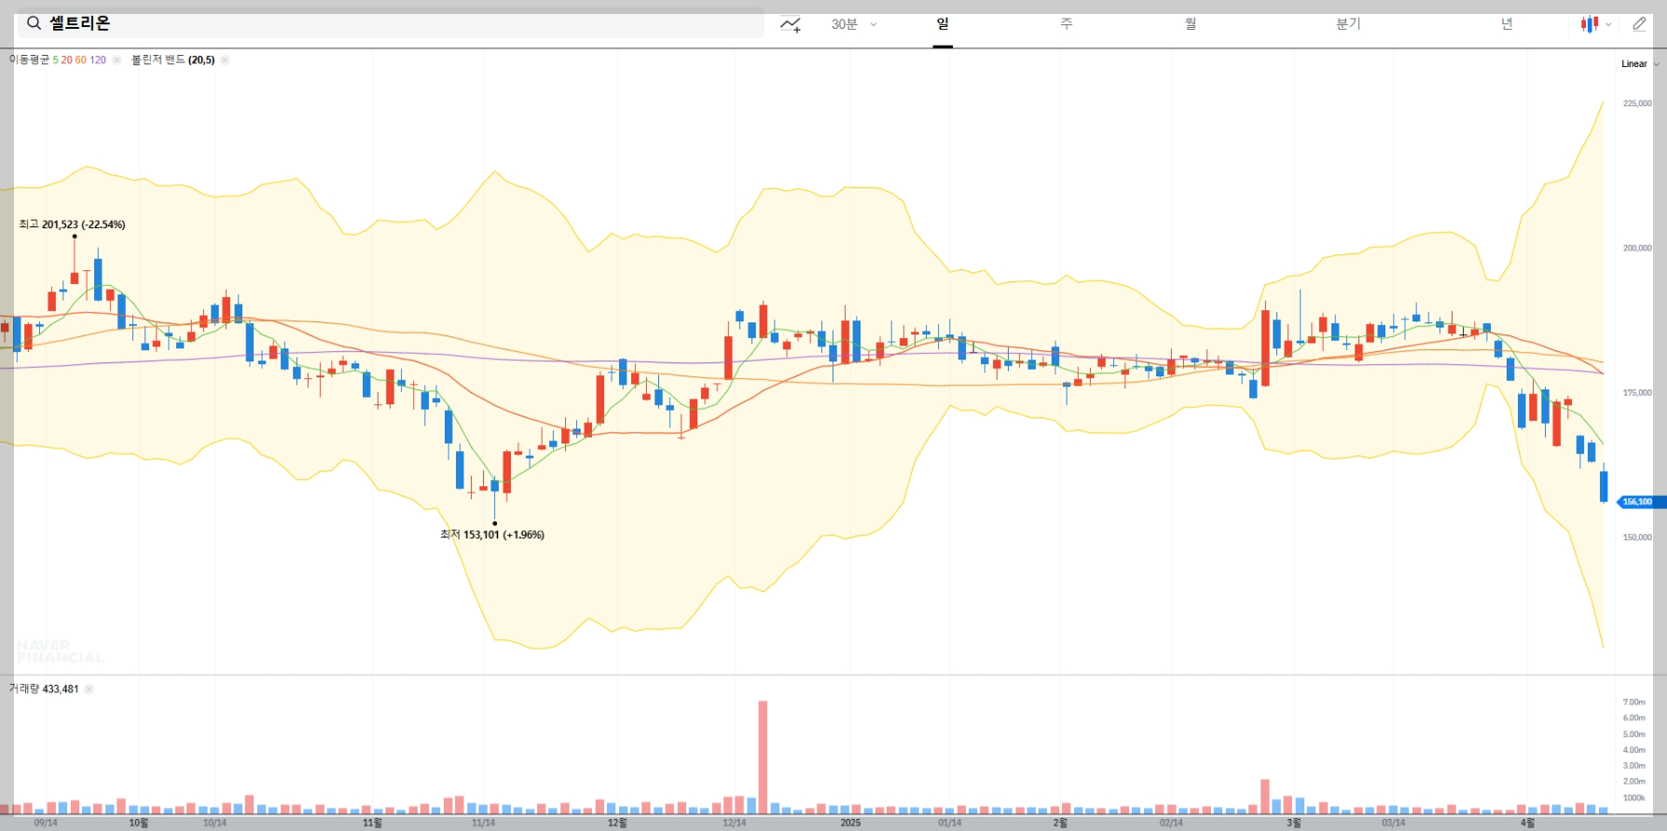Open the add indicator chart icon
1667x831 pixels.
[x=791, y=24]
